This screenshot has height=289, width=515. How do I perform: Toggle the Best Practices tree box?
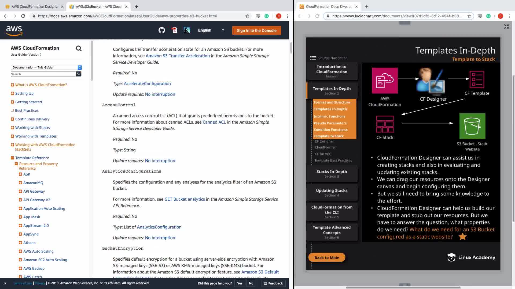12,111
